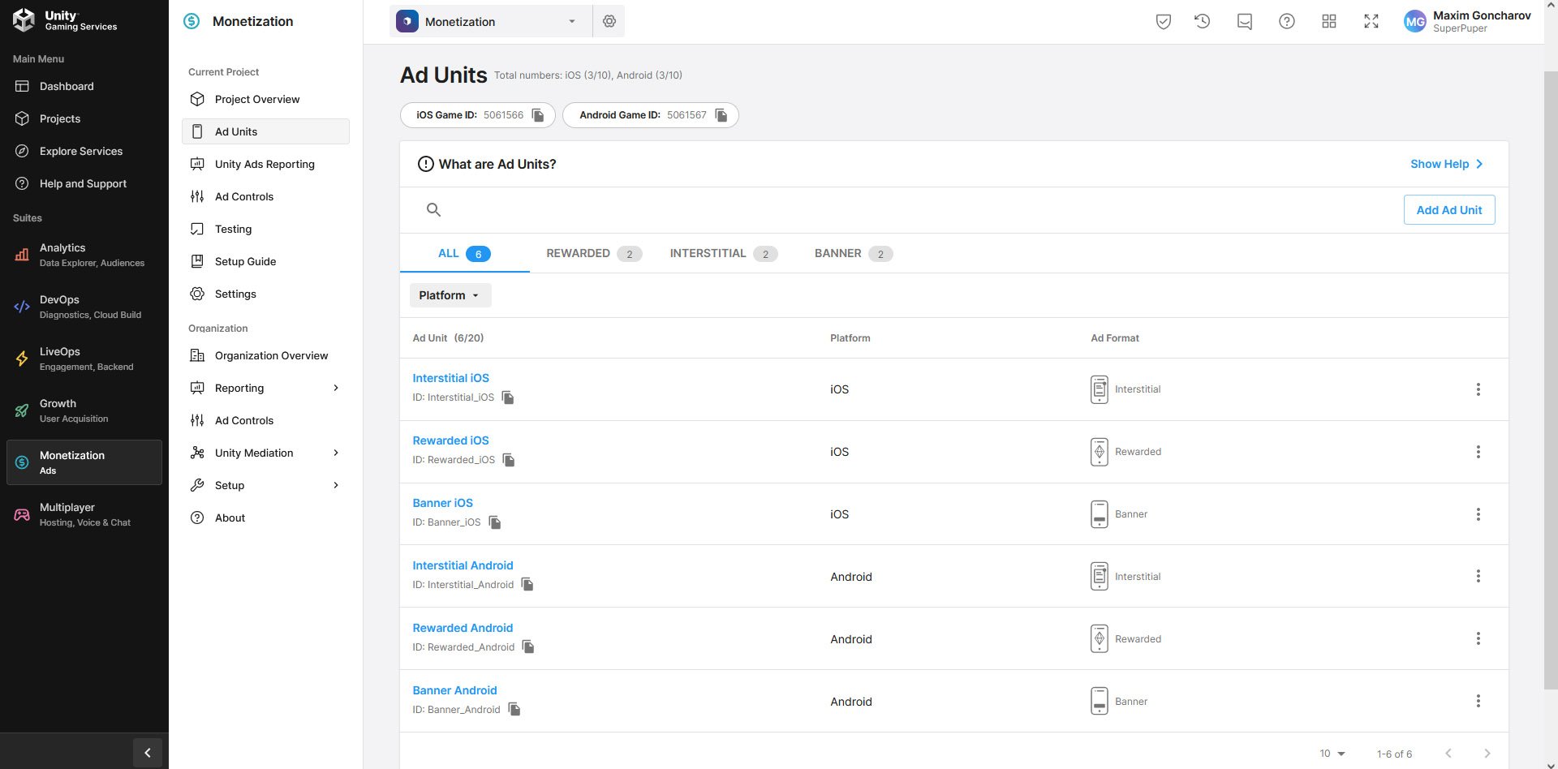Open Unity Ads Reporting in sidebar
1558x769 pixels.
265,164
